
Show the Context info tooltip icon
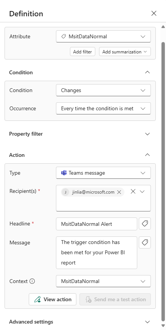(x=32, y=281)
